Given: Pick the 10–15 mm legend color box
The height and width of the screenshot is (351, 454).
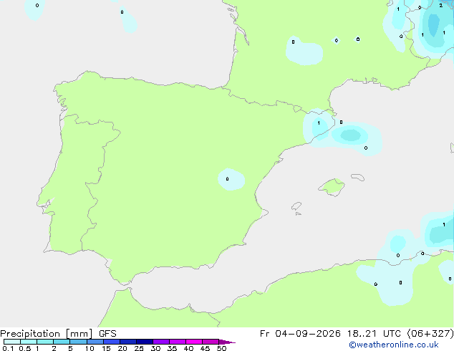Looking at the screenshot, I should pyautogui.click(x=95, y=342).
